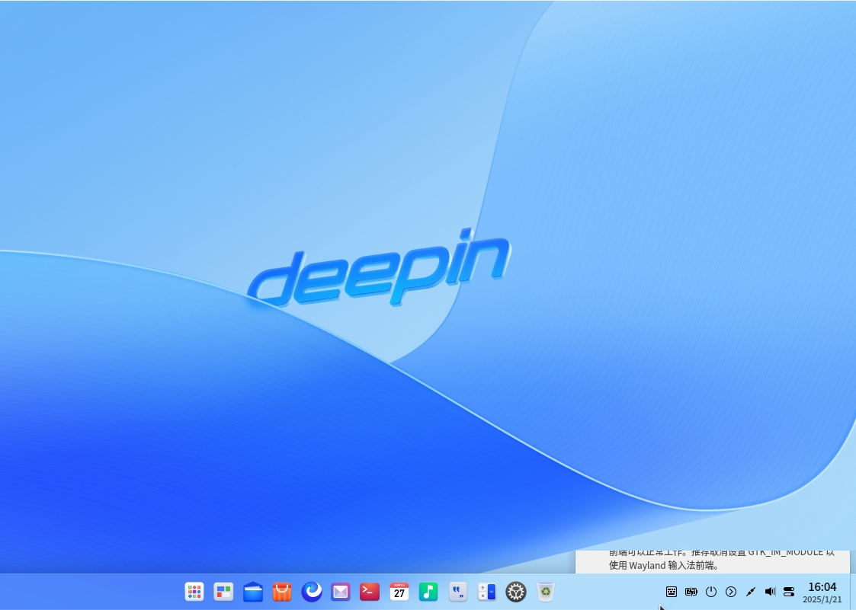This screenshot has height=610, width=856.
Task: Click the Wayland input method notification
Action: coord(713,562)
